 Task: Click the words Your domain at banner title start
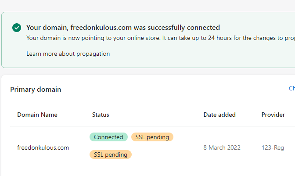click(x=47, y=28)
